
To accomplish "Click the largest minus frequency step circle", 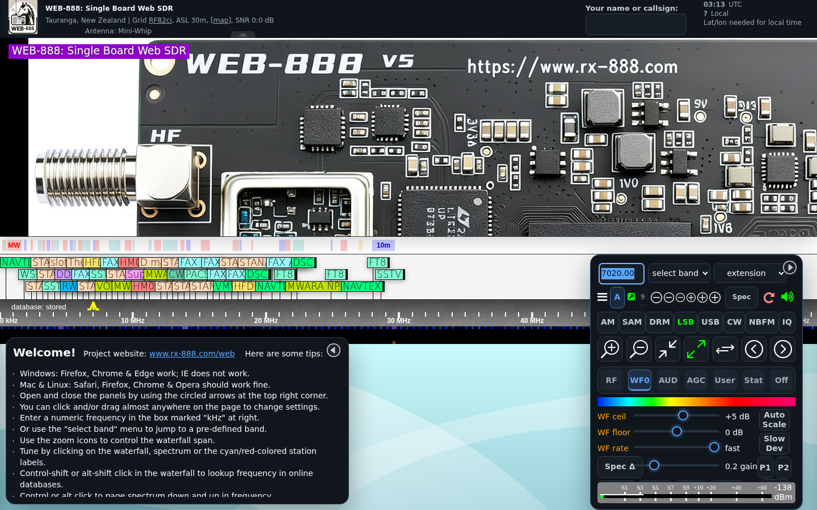I will point(656,297).
